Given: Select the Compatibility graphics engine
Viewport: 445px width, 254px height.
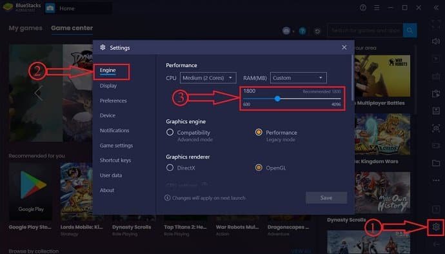Looking at the screenshot, I should (x=170, y=132).
